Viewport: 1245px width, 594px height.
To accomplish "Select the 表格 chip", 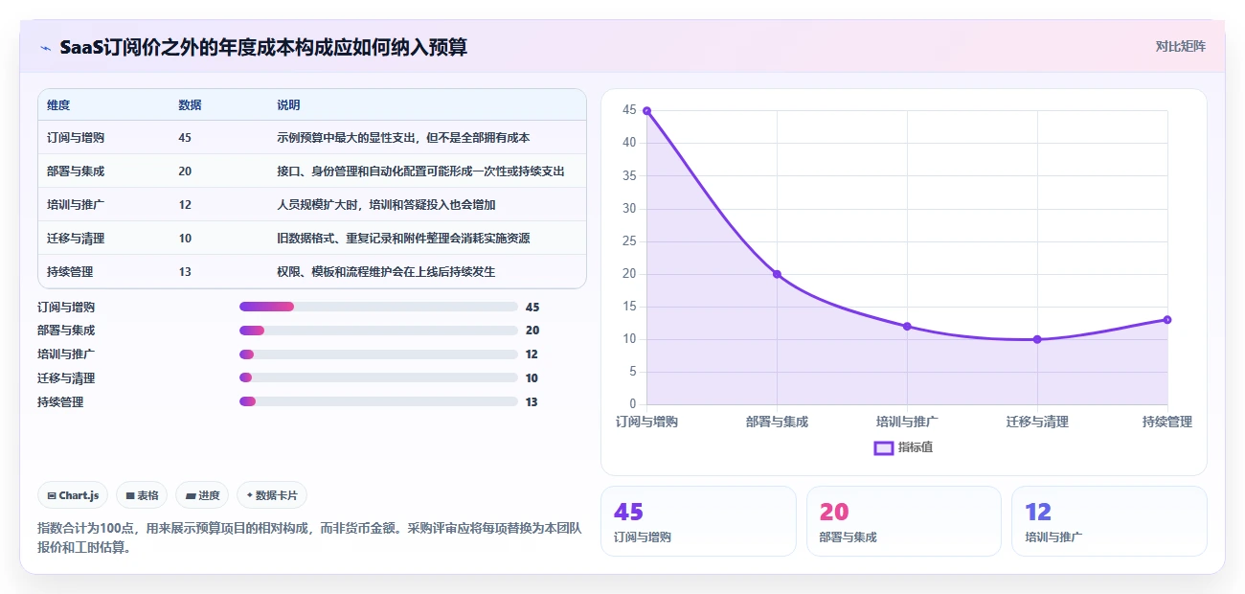I will tap(142, 495).
